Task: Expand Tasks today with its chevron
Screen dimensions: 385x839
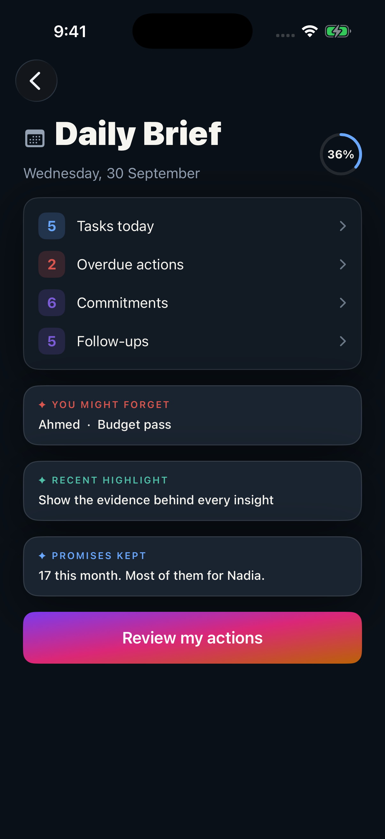Action: click(x=343, y=226)
